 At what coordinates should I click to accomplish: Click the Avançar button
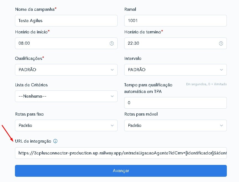coord(121,171)
